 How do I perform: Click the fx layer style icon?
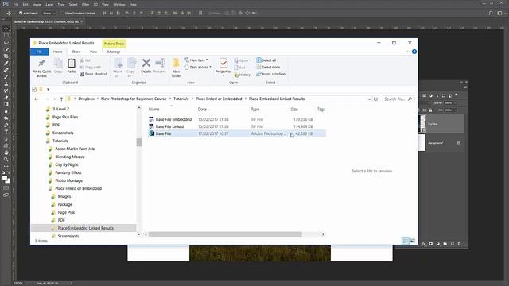(x=424, y=244)
